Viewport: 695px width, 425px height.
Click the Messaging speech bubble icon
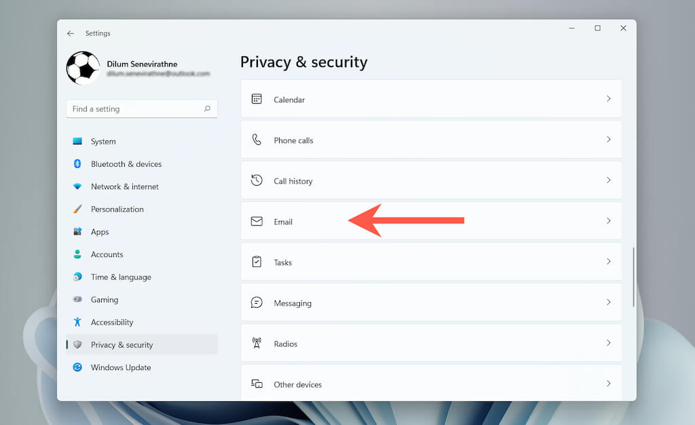(257, 302)
